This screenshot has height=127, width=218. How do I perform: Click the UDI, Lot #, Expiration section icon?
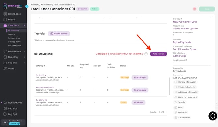[176, 87]
